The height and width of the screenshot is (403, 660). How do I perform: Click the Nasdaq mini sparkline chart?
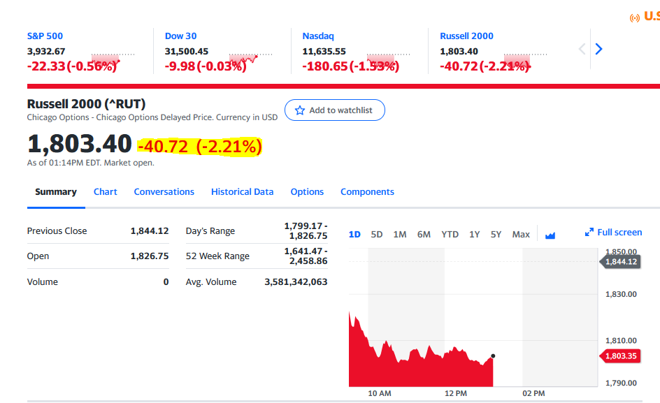(388, 61)
